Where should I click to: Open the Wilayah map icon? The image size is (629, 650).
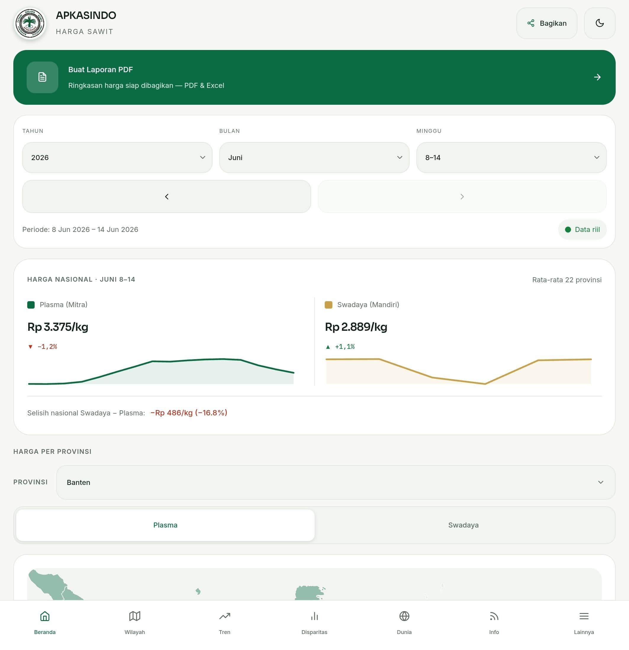(x=135, y=616)
